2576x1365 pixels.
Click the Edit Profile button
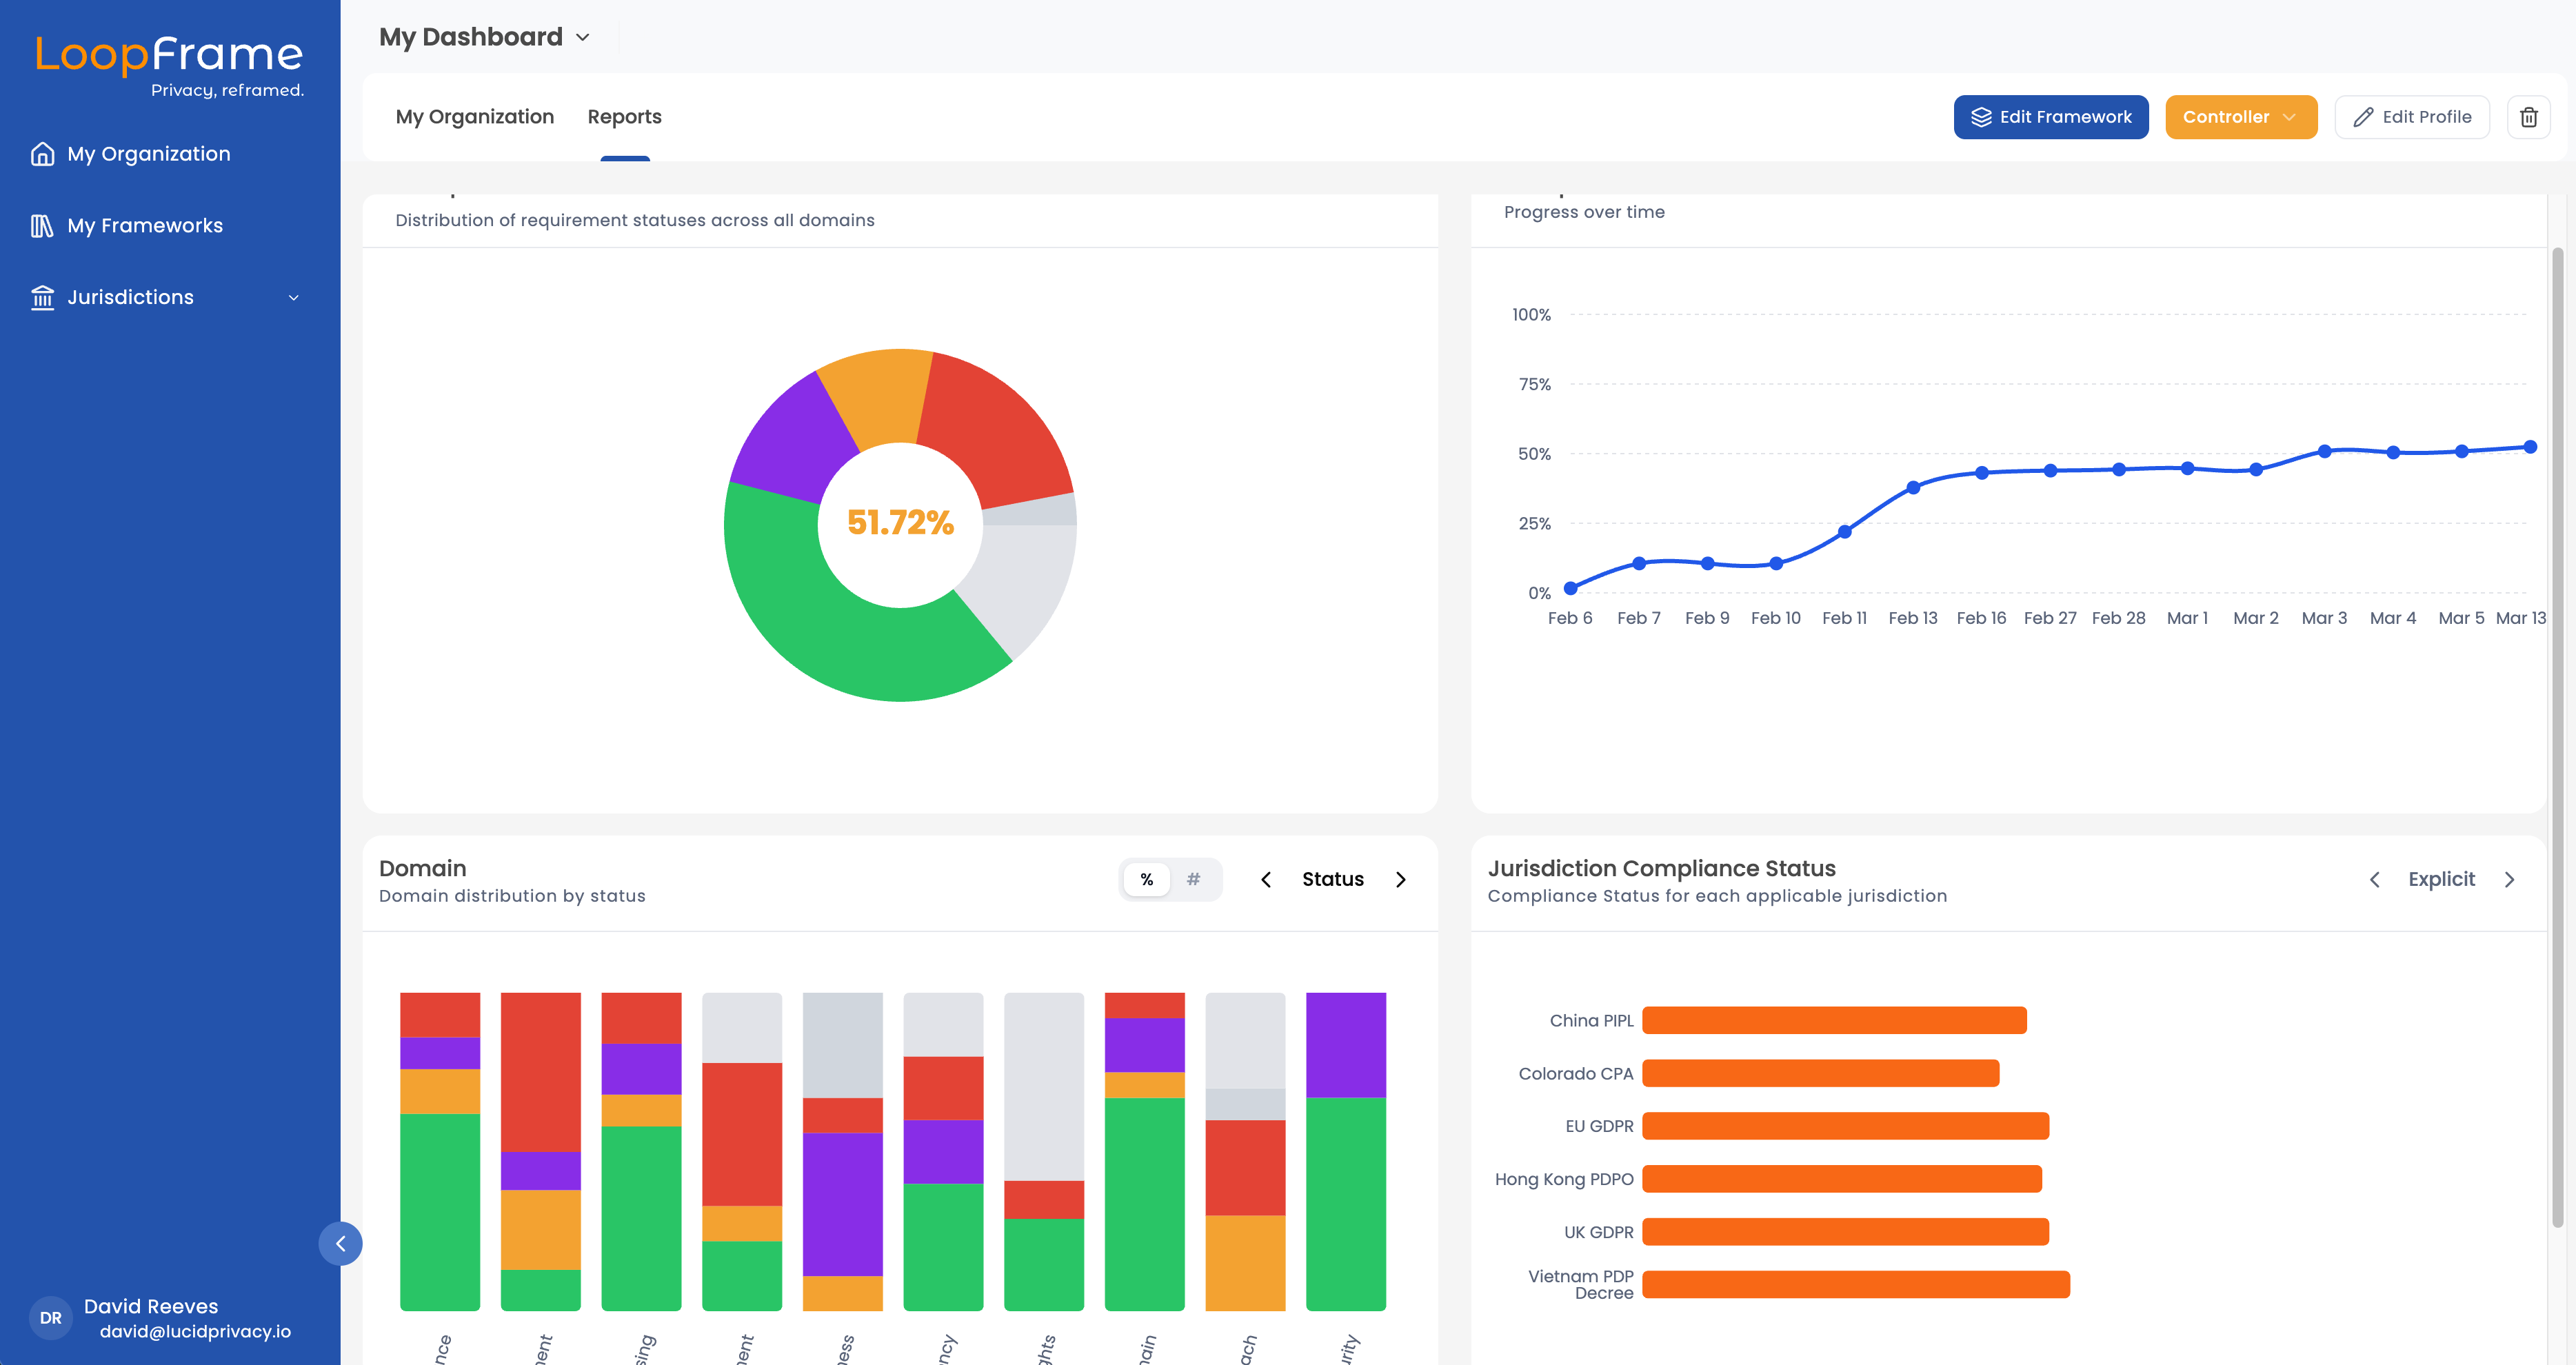point(2412,117)
